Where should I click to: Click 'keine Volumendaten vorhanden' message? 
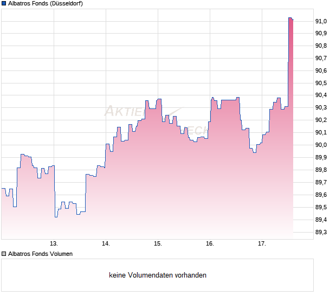[158, 275]
